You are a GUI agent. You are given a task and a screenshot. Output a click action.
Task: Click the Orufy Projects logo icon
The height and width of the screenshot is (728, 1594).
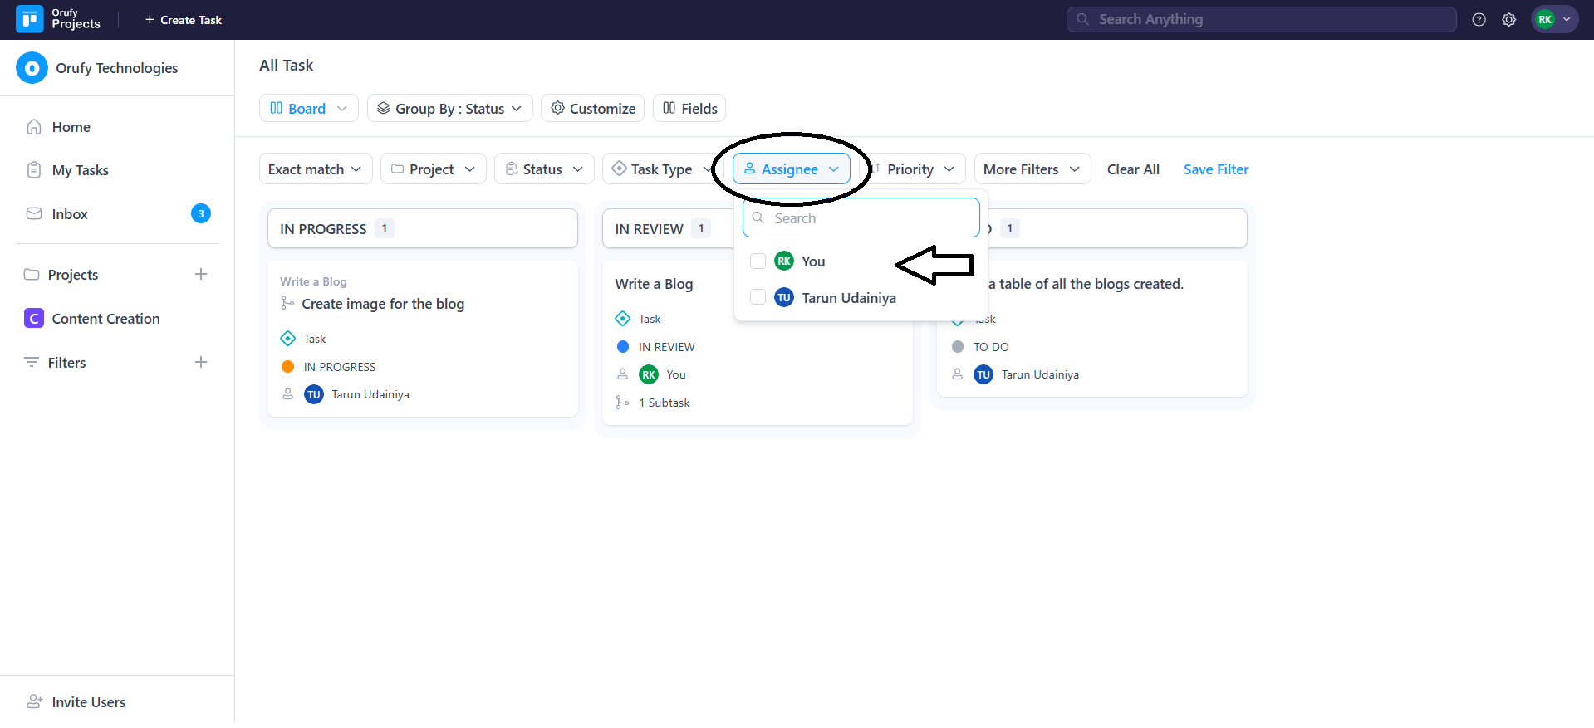coord(30,19)
